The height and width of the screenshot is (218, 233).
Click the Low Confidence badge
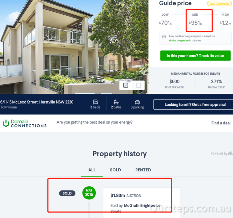tap(219, 4)
